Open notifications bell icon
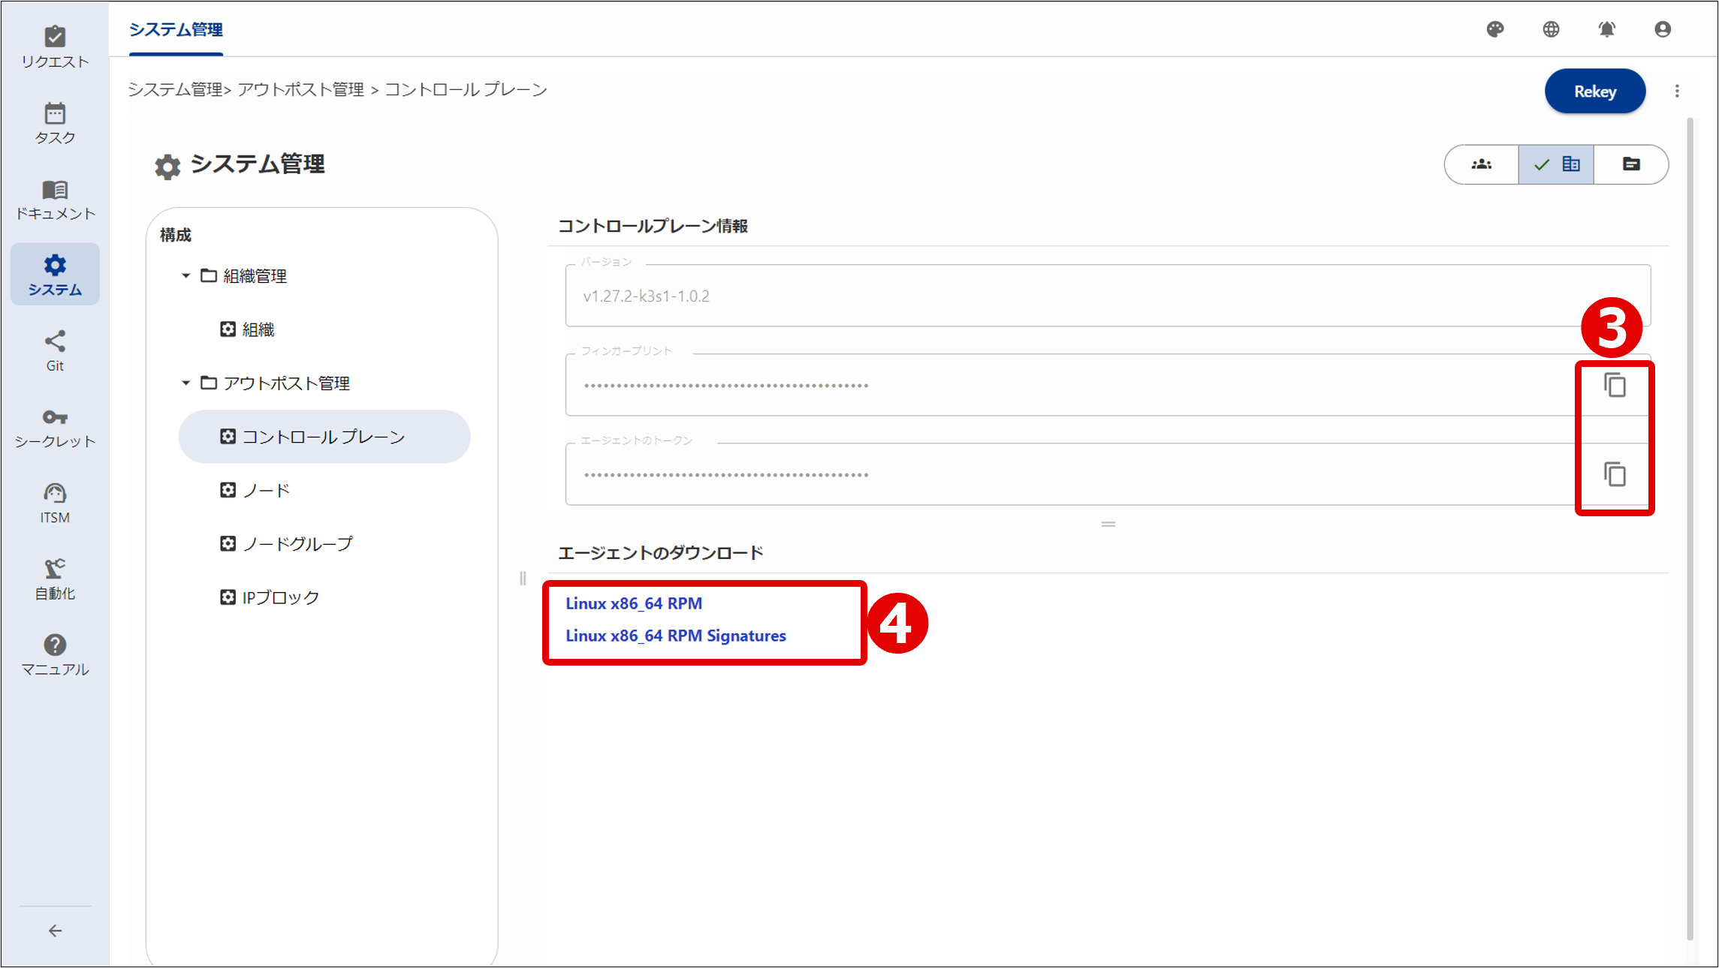This screenshot has height=968, width=1719. [1606, 29]
